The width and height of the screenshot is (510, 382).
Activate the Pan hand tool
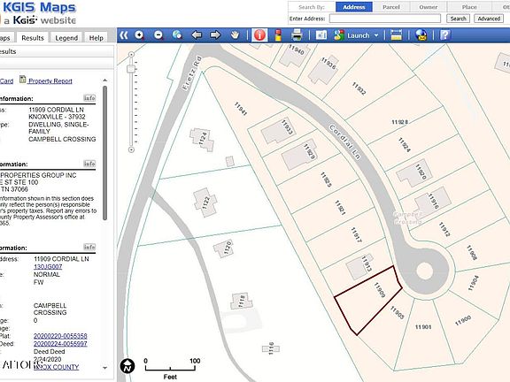coord(235,35)
